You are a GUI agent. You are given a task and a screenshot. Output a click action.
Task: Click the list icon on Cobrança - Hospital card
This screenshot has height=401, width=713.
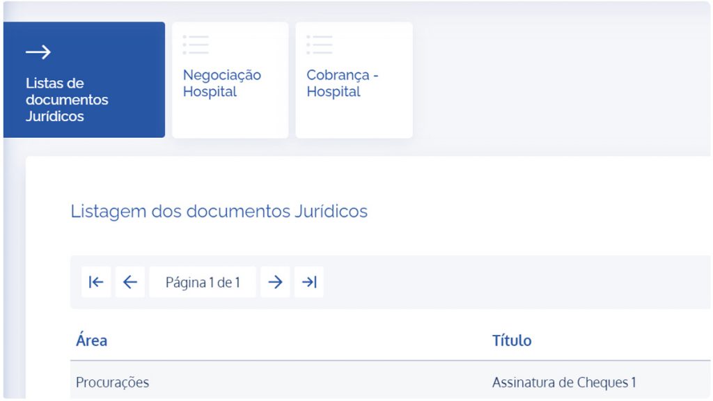click(320, 45)
